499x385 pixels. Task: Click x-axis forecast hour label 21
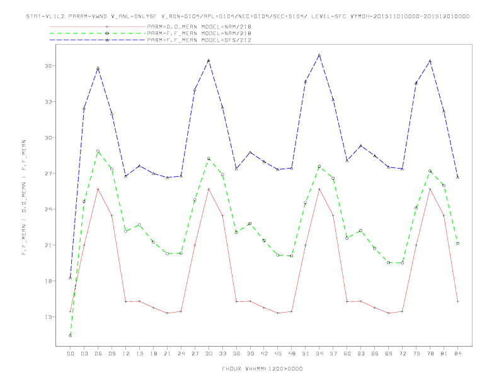[167, 354]
